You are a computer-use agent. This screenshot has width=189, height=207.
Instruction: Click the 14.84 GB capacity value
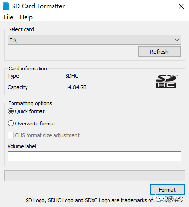click(x=76, y=87)
